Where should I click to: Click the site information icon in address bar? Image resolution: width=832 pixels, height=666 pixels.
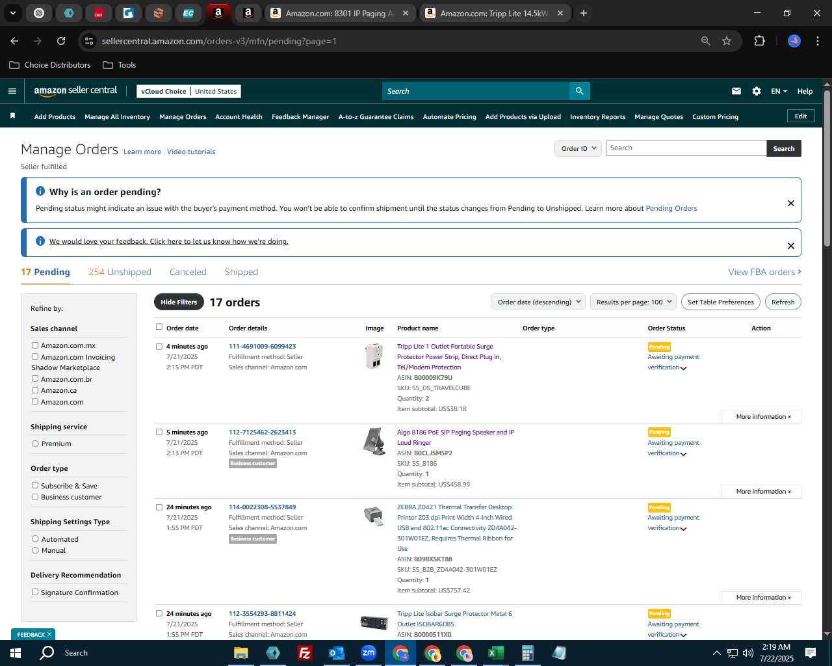click(x=90, y=41)
